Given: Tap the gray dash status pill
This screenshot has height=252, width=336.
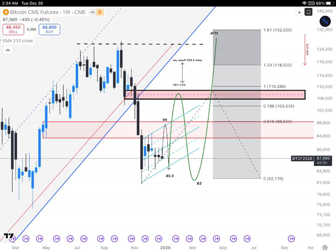Looking at the screenshot, I should point(92,12).
